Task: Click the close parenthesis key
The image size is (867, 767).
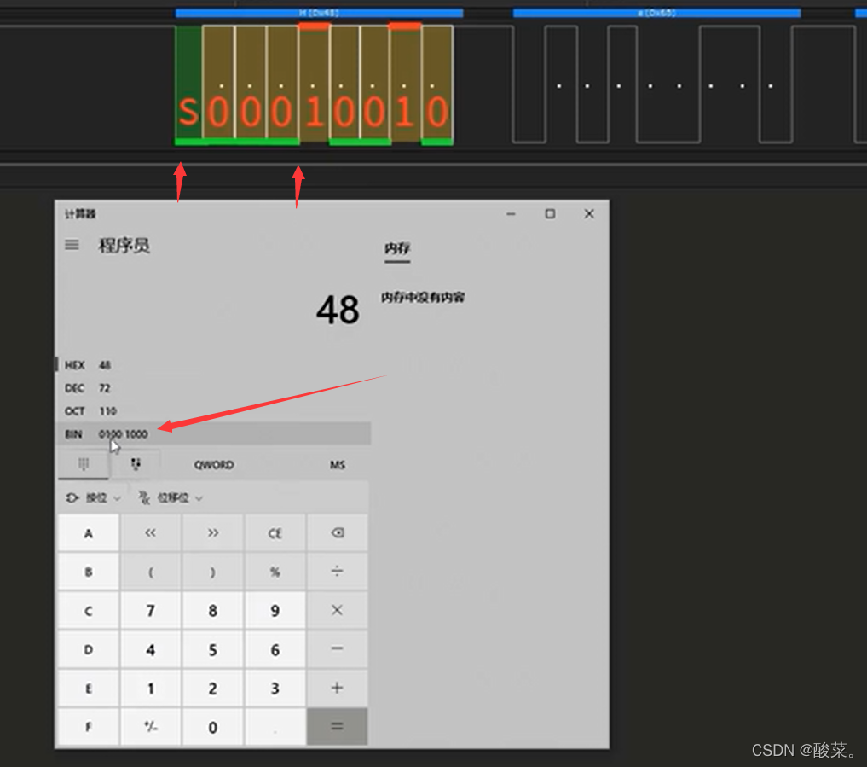Action: click(213, 571)
